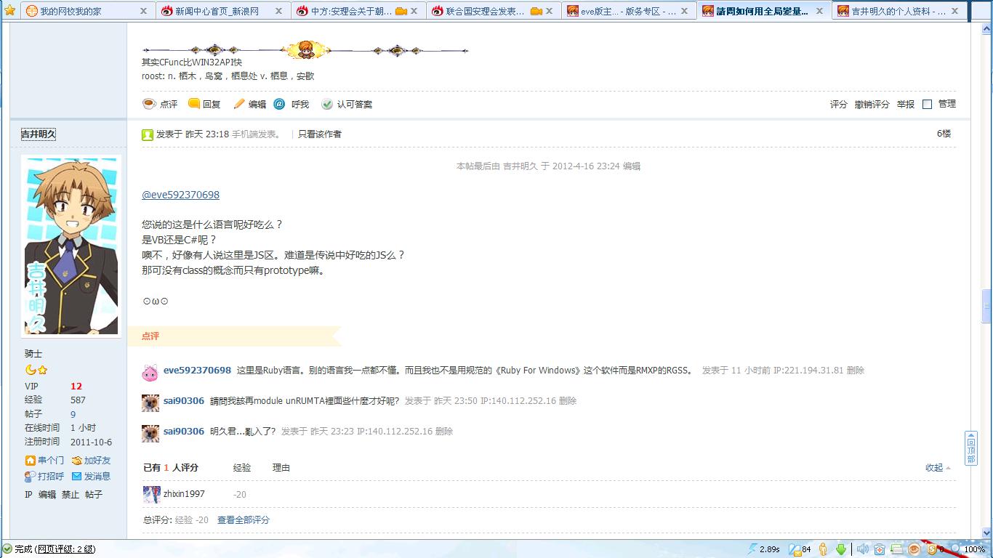993x558 pixels.
Task: Click the first-aid kit icon in status bar
Action: pos(880,549)
